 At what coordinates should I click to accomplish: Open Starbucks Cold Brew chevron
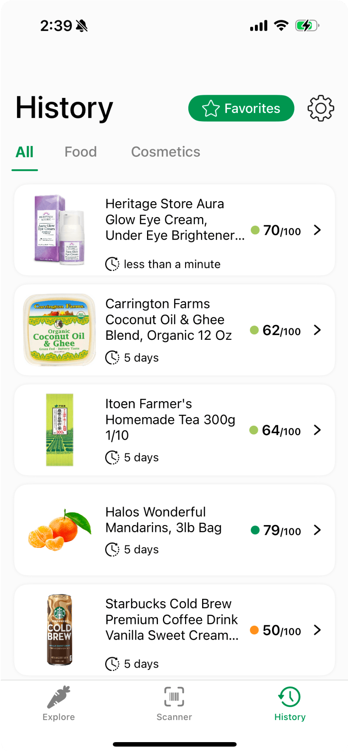tap(317, 630)
